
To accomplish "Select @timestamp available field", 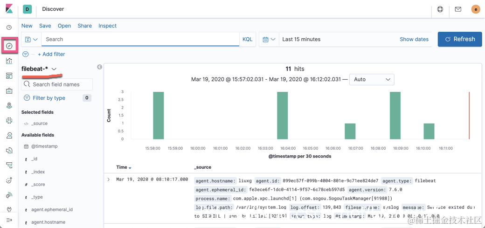I will pyautogui.click(x=45, y=146).
